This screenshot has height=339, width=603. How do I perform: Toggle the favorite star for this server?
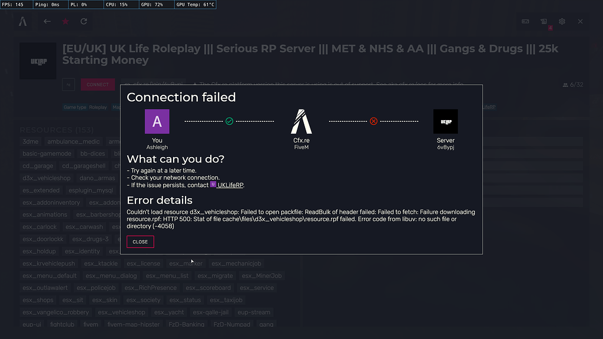click(65, 21)
